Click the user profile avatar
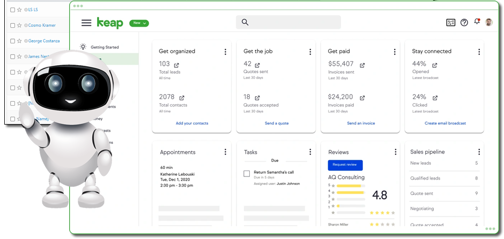 click(489, 22)
